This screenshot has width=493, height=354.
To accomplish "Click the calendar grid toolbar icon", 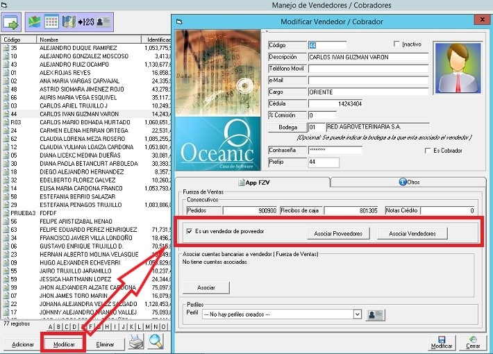I will click(x=51, y=22).
